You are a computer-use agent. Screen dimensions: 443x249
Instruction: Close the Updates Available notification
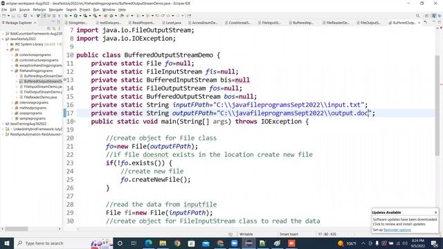click(x=435, y=212)
